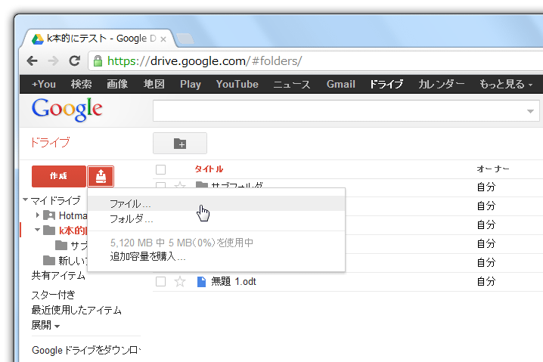Click the 新しい folder icon in sidebar

tap(49, 260)
